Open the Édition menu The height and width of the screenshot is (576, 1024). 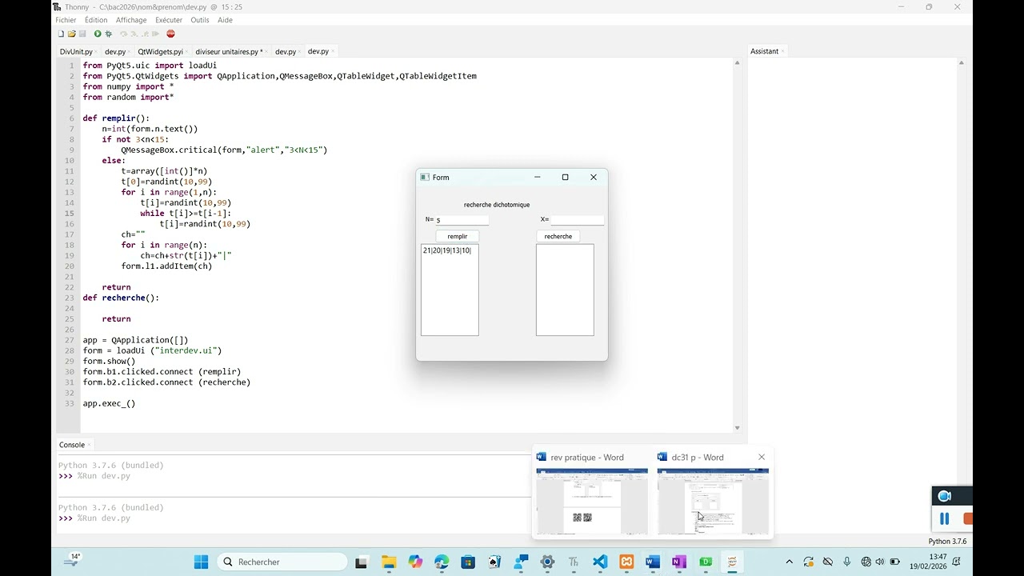(96, 20)
